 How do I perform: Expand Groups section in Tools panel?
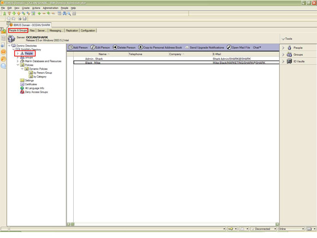pyautogui.click(x=283, y=55)
